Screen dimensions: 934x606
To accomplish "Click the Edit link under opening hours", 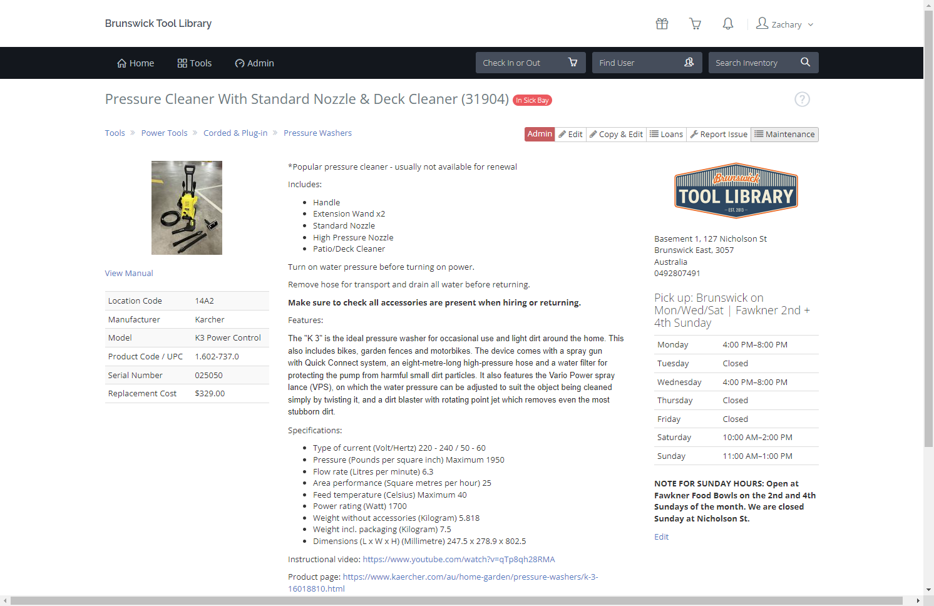I will (x=662, y=537).
